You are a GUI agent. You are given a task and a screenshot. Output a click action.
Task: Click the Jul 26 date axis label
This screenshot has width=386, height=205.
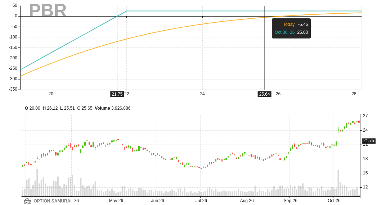pos(201,201)
